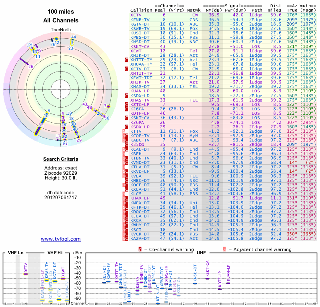Click the 'Callsign' column header

pyautogui.click(x=141, y=10)
